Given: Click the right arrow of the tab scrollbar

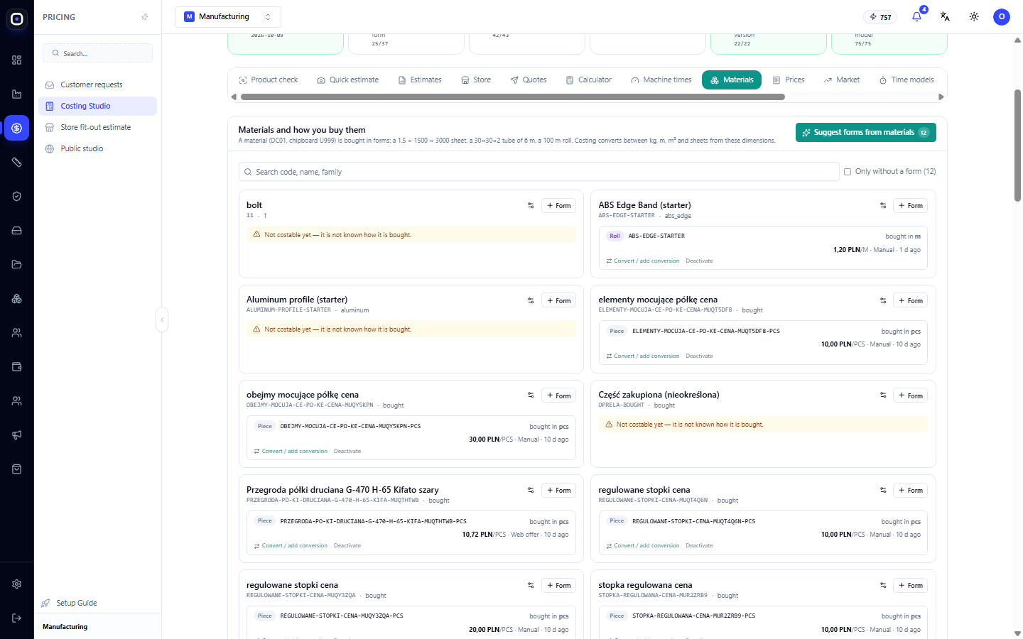Looking at the screenshot, I should tap(941, 97).
